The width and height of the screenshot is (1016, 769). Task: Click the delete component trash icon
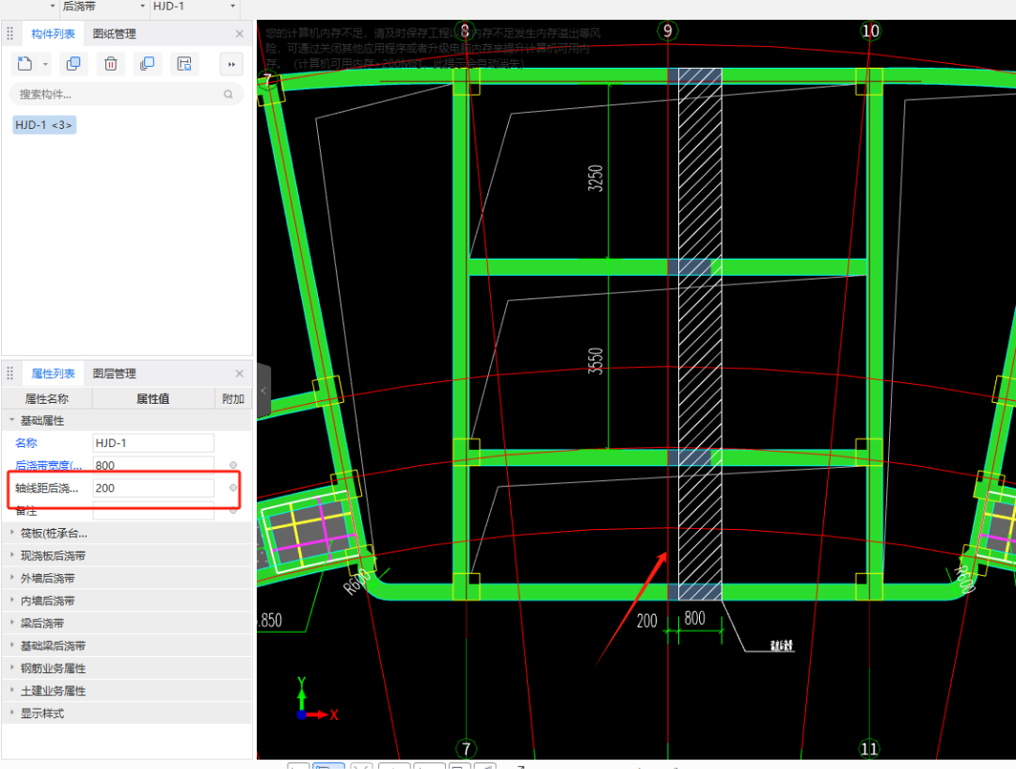pos(111,64)
